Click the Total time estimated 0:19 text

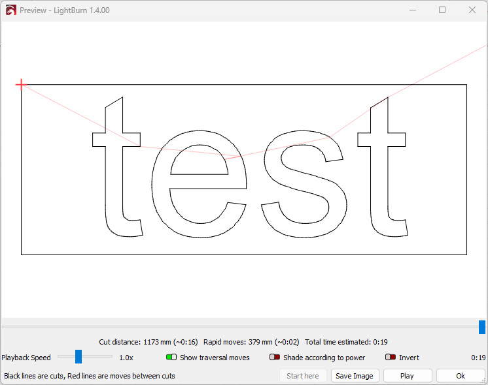point(346,342)
